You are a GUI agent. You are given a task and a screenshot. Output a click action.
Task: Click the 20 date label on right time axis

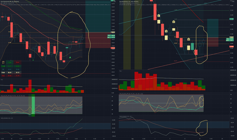222,139
